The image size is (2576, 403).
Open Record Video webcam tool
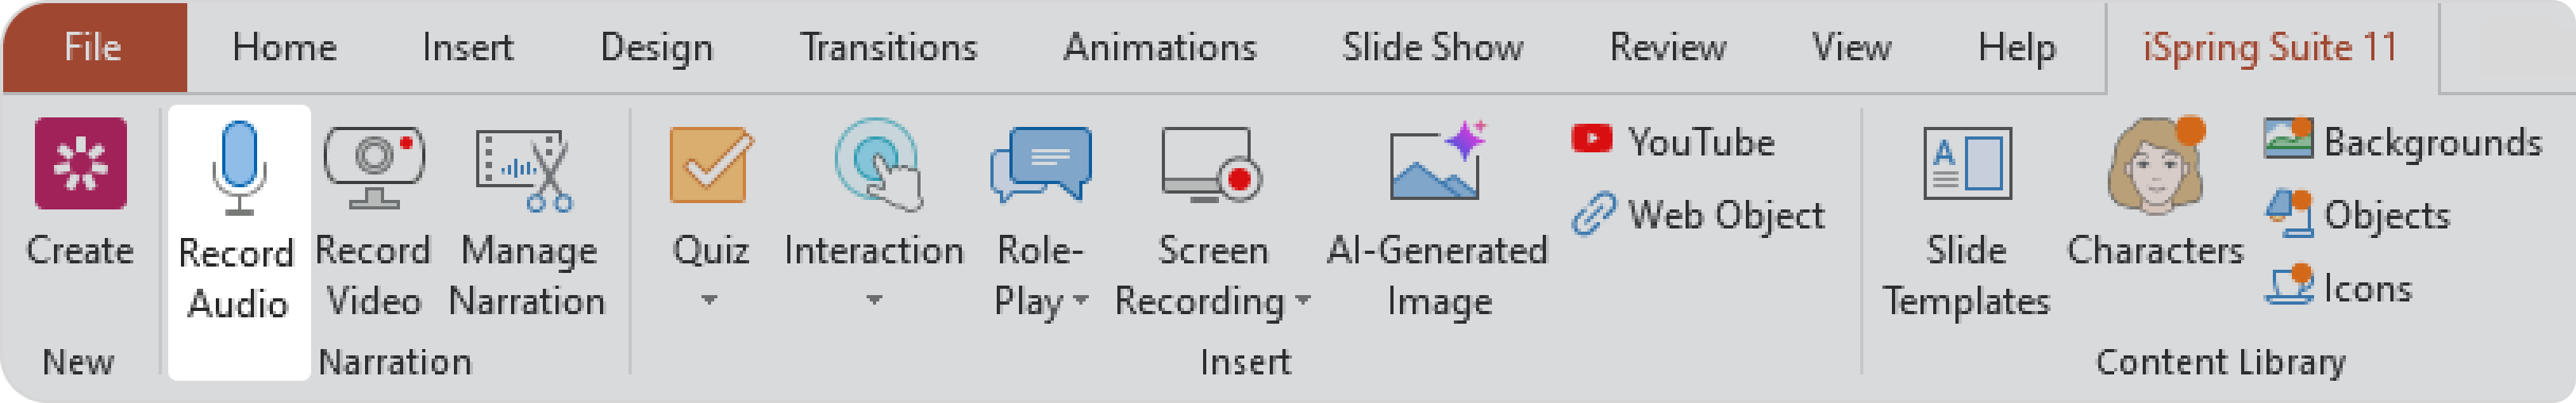(x=373, y=166)
